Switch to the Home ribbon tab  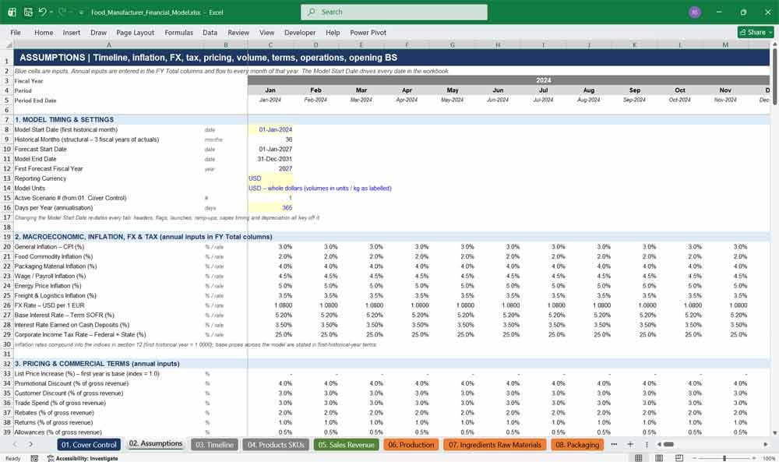click(44, 32)
